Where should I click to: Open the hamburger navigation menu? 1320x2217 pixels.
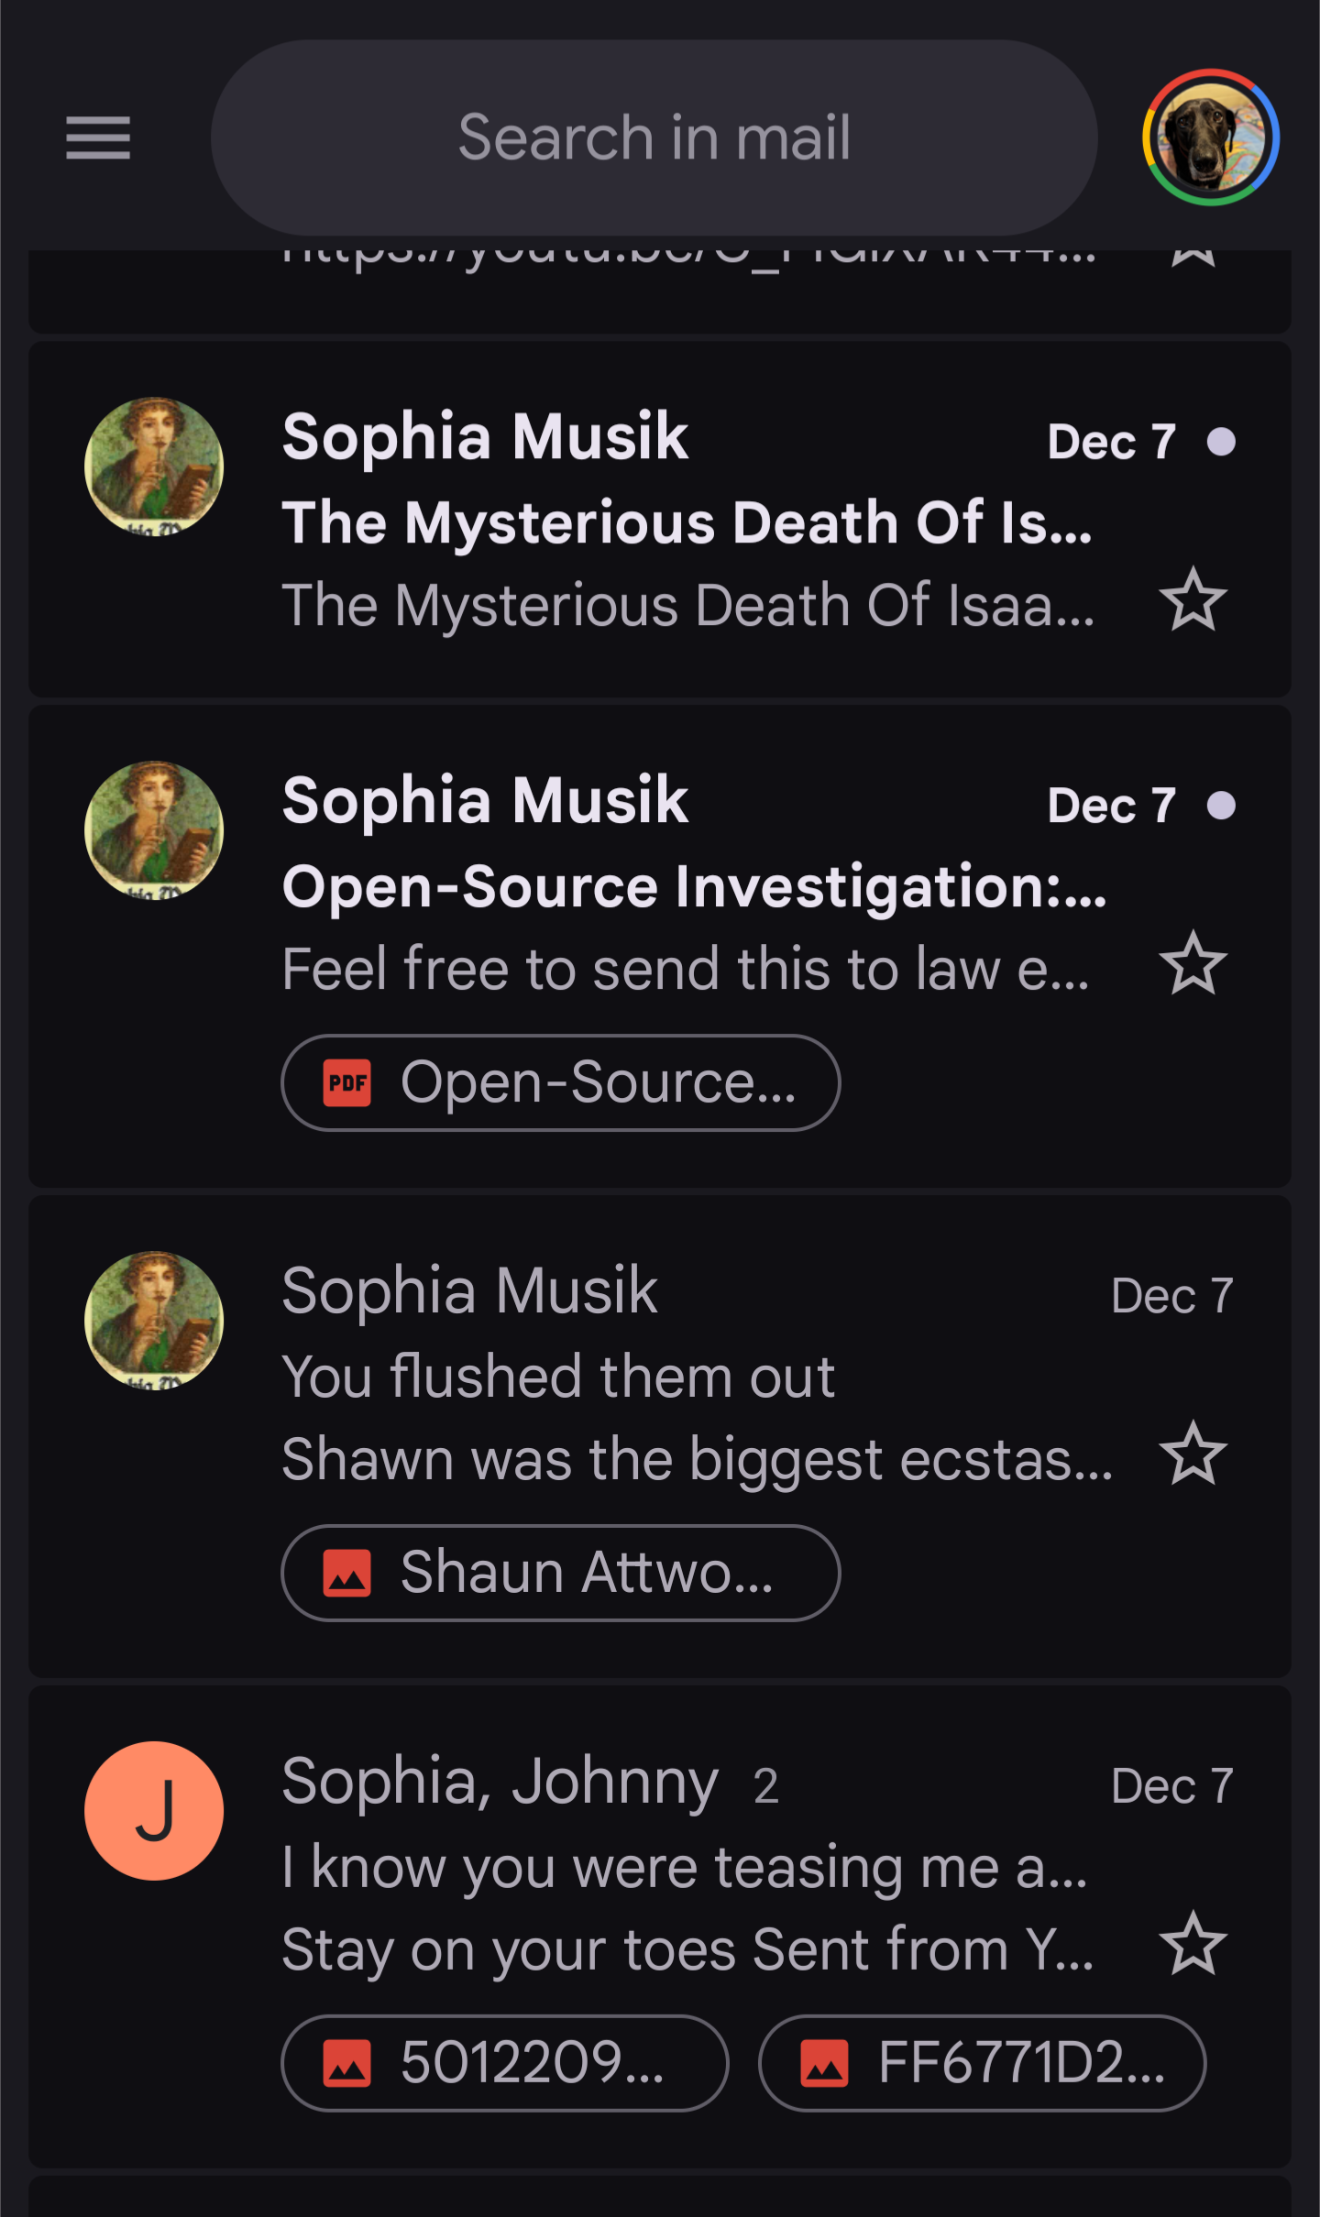(98, 137)
